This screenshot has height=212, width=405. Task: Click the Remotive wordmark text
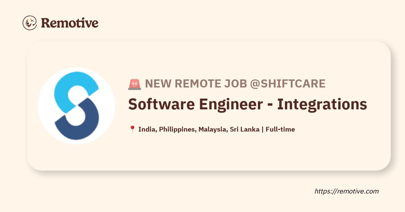70,23
